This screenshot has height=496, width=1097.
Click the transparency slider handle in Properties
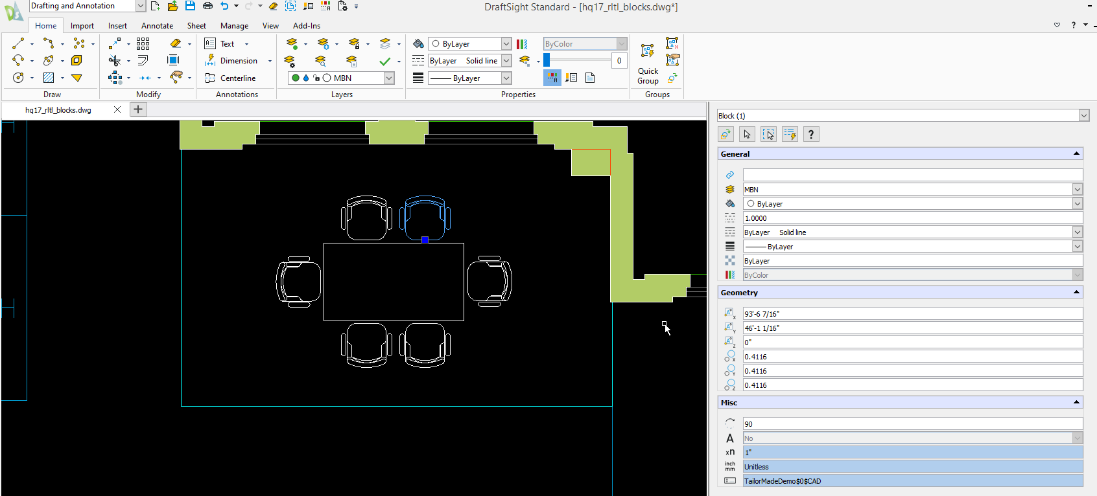(547, 60)
